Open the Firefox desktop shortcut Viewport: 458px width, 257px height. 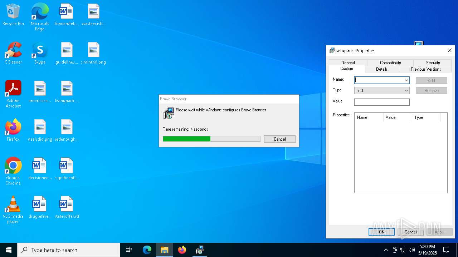pos(13,131)
